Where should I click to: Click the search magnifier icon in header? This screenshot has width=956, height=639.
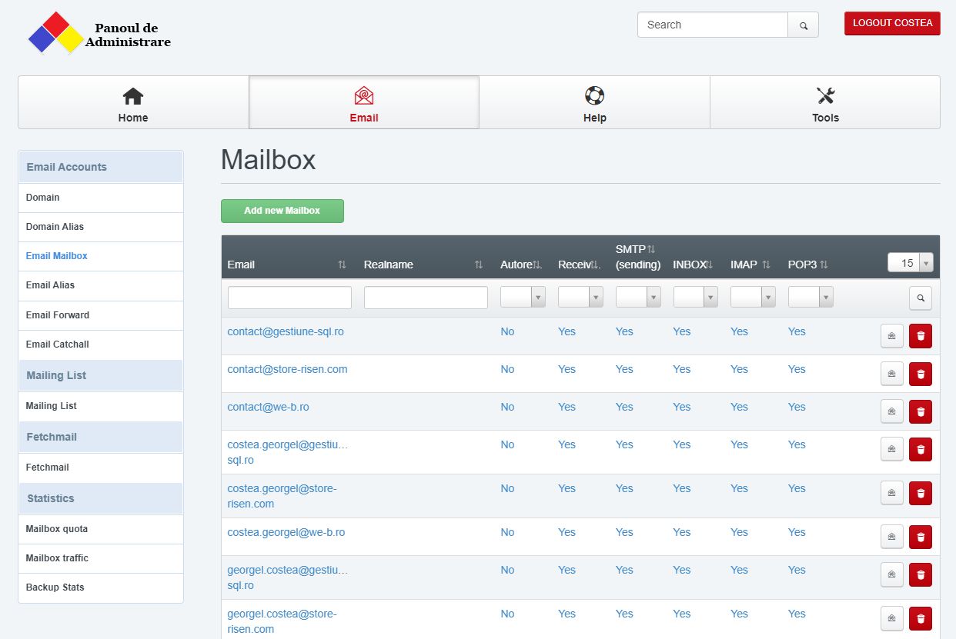point(803,25)
